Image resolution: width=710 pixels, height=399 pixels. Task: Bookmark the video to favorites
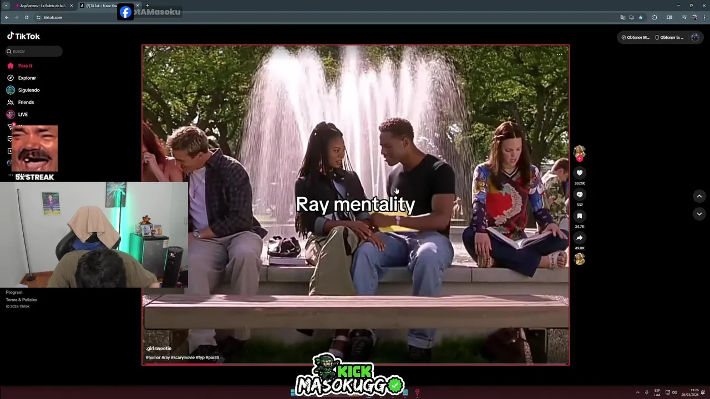point(579,216)
